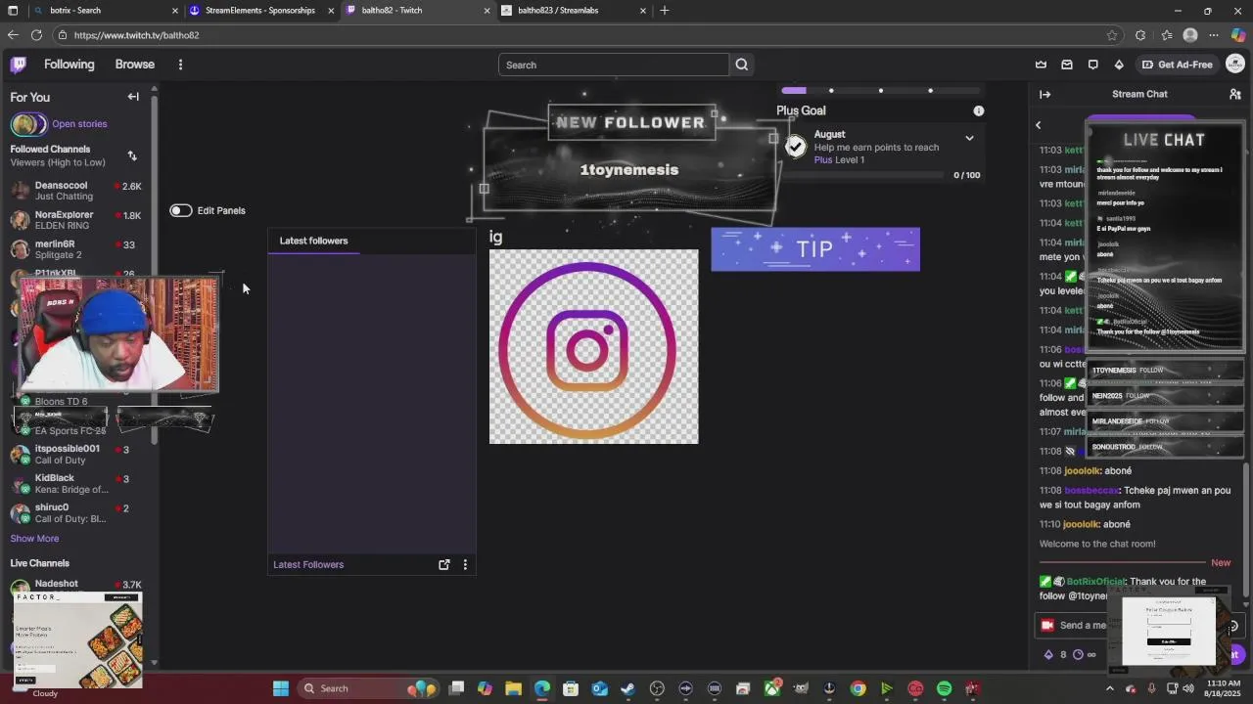Open the Whispers speech bubble icon
Viewport: 1253px width, 704px height.
1093,65
